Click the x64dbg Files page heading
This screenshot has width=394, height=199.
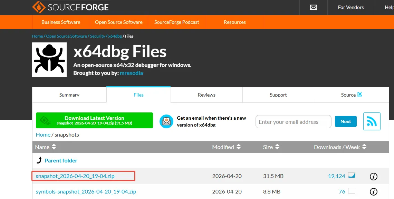120,52
